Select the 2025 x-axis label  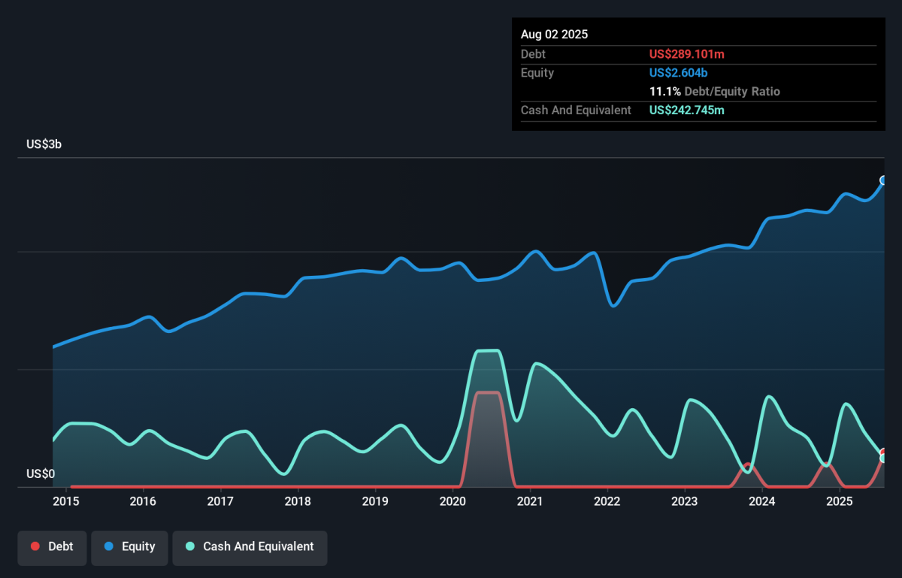pyautogui.click(x=840, y=501)
